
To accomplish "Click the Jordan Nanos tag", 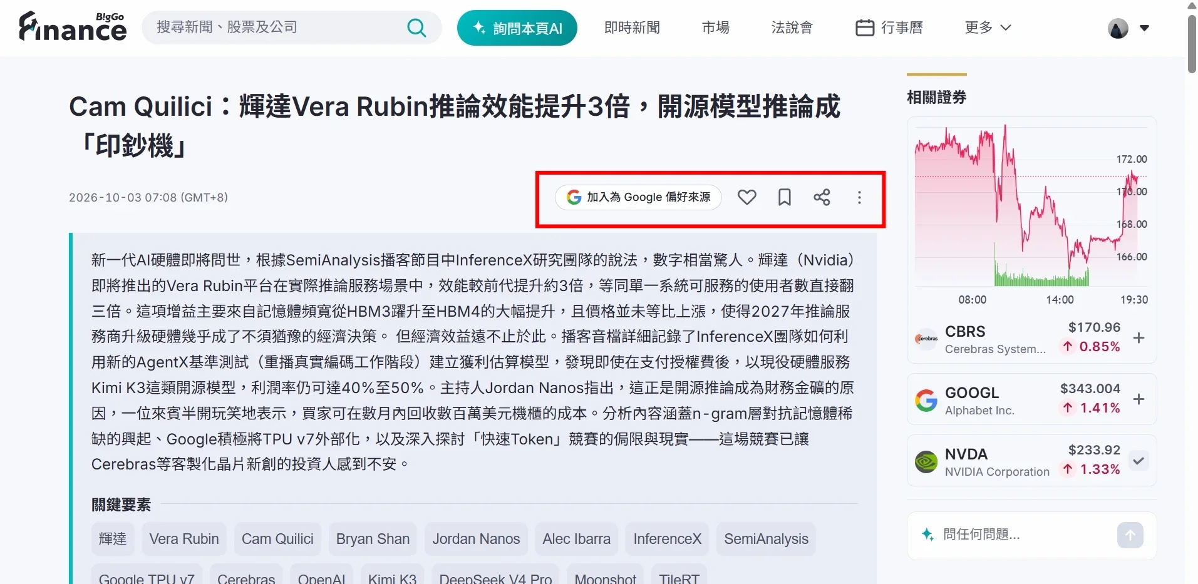I will (x=476, y=539).
